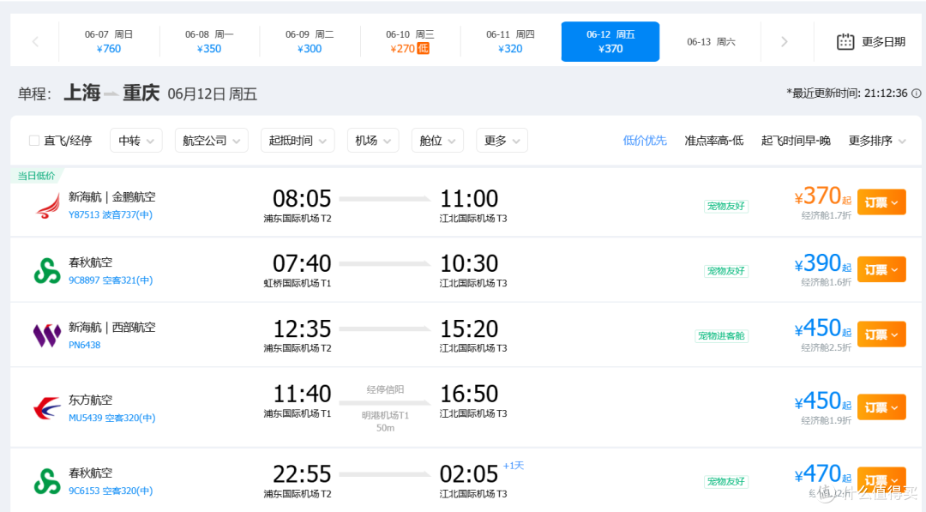Viewport: 926px width, 512px height.
Task: Open the 航空公司 filter dropdown
Action: click(212, 141)
